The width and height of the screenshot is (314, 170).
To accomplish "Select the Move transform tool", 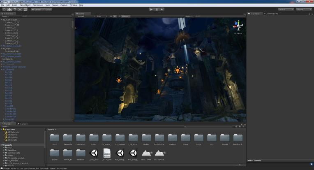I will [x=9, y=9].
